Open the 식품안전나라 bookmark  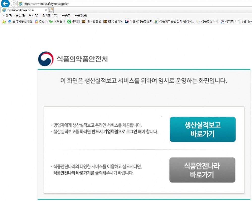207,21
